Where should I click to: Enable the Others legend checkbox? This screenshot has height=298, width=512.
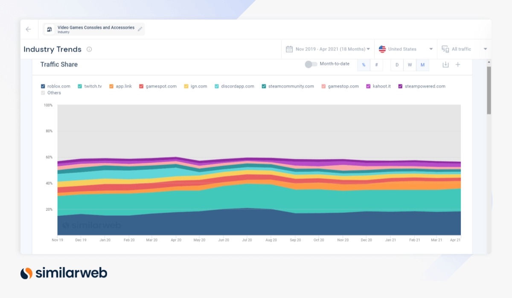pos(43,93)
